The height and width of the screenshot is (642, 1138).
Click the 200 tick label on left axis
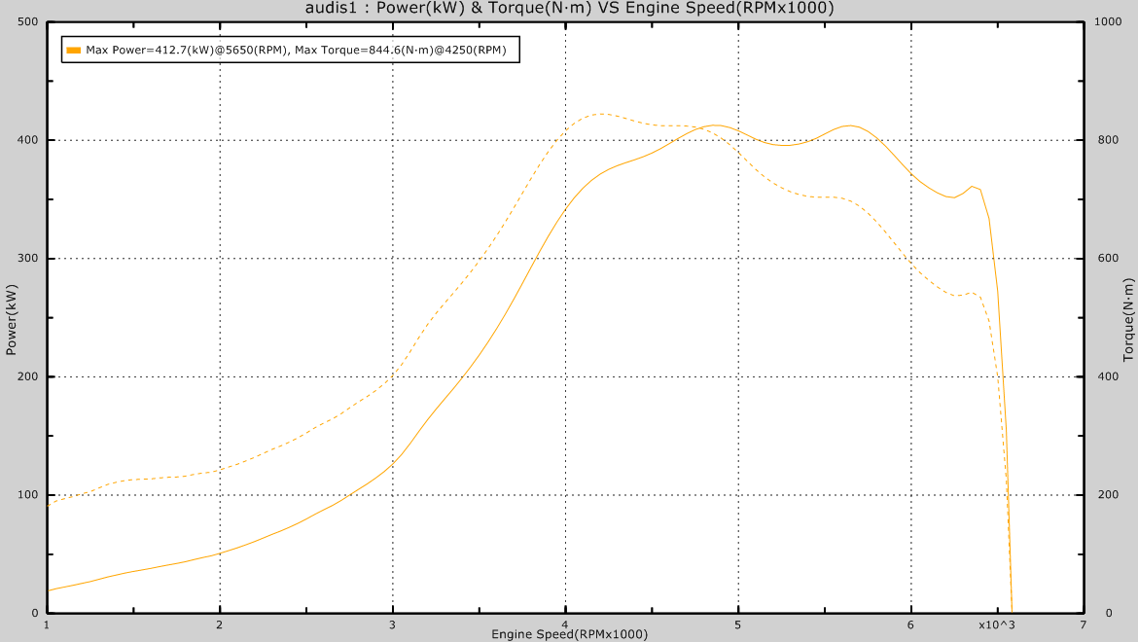tap(28, 376)
